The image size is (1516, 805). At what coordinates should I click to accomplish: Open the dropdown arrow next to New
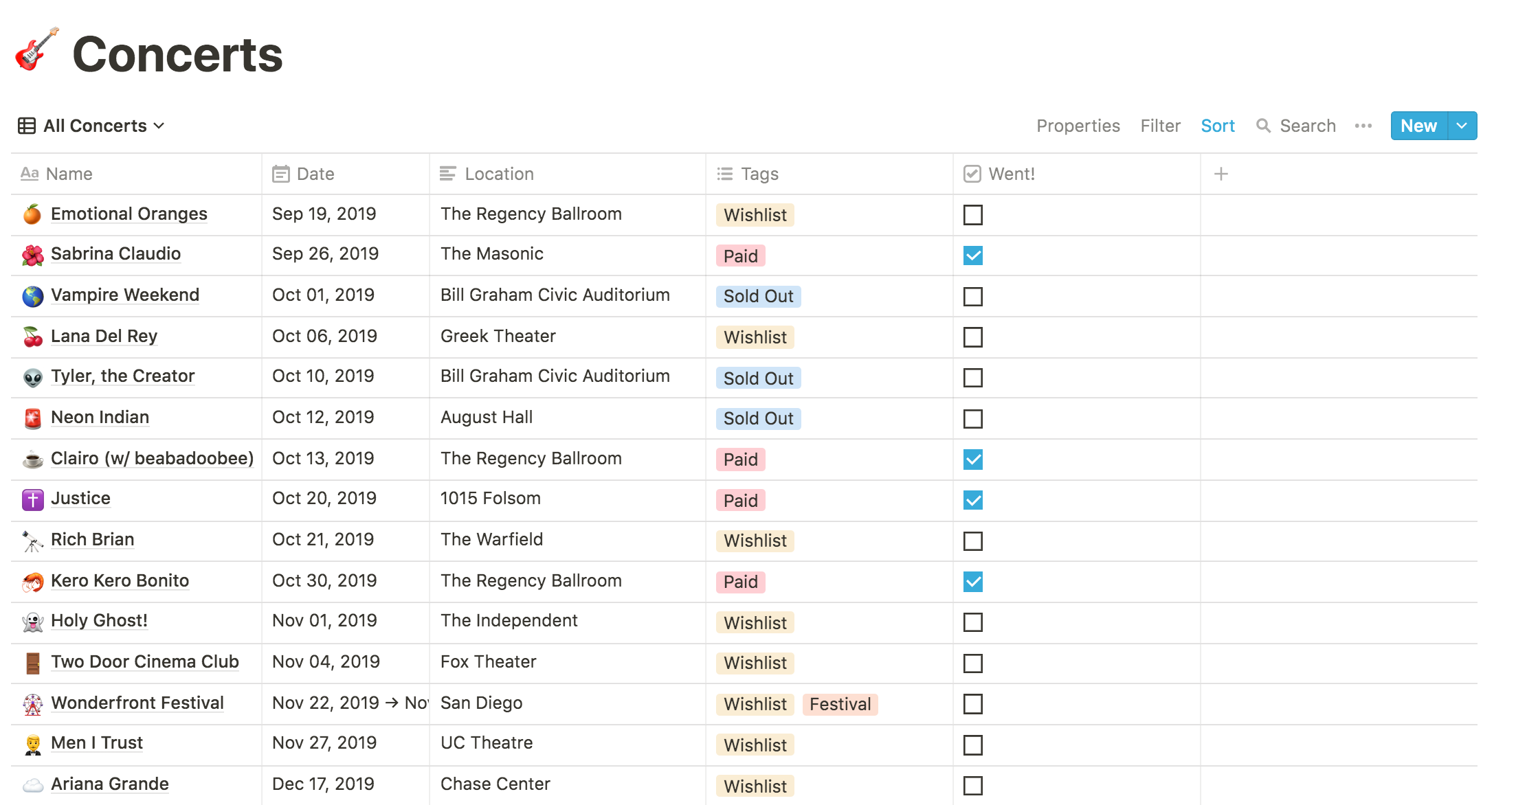coord(1462,126)
